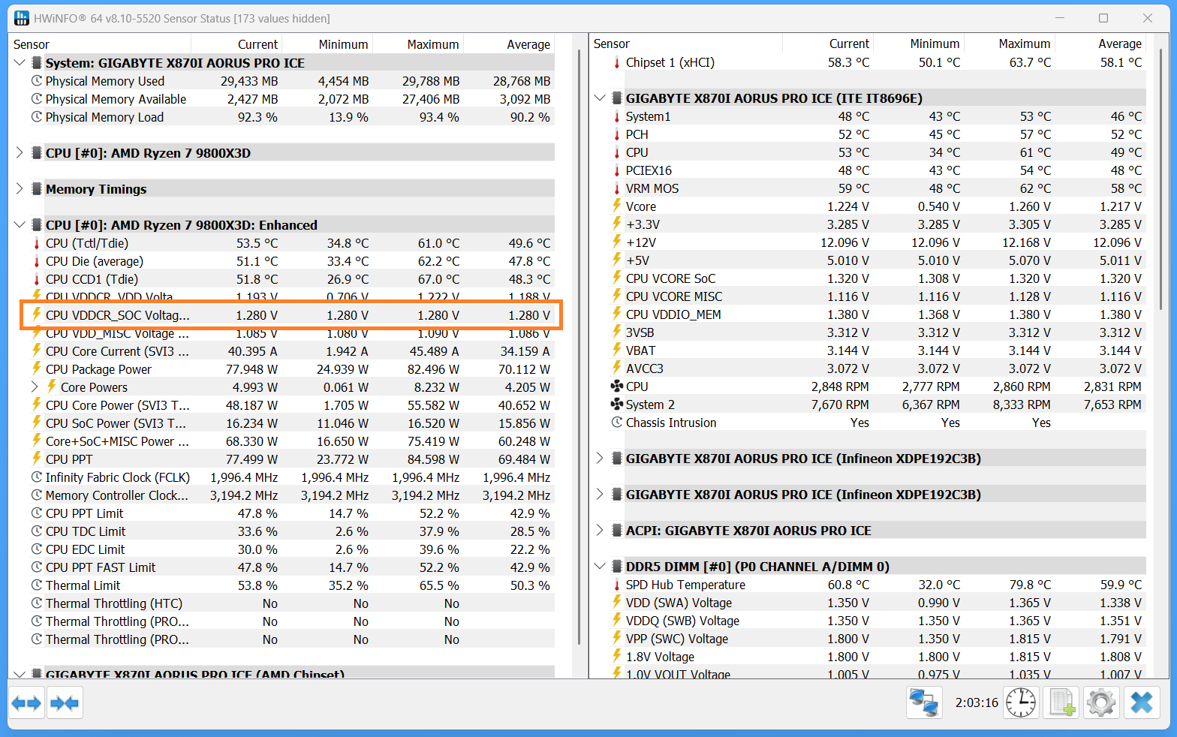The width and height of the screenshot is (1177, 737).
Task: Select the Memory Controller Clock row
Action: click(291, 495)
